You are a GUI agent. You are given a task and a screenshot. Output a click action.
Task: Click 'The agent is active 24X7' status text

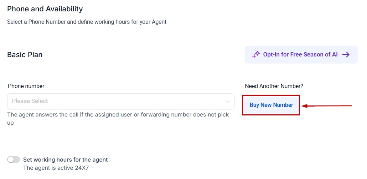point(56,168)
